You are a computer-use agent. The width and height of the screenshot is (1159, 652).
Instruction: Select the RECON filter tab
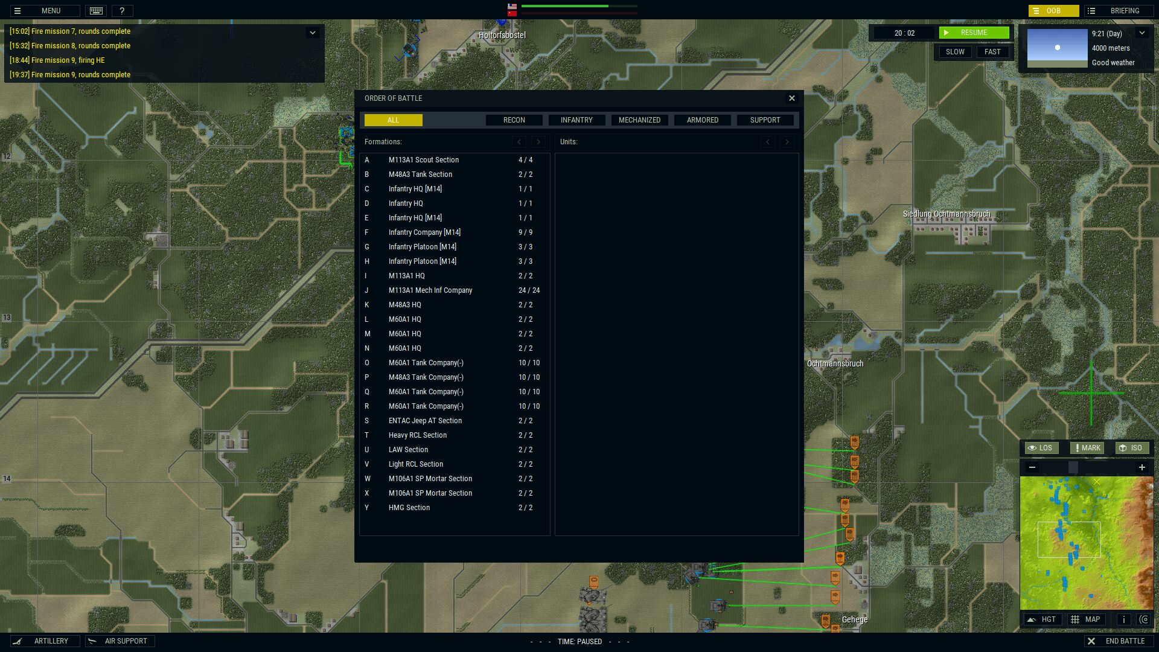(x=514, y=120)
